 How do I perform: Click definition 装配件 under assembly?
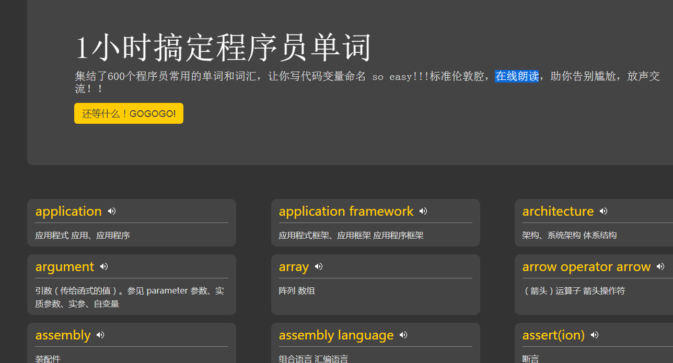click(x=48, y=359)
